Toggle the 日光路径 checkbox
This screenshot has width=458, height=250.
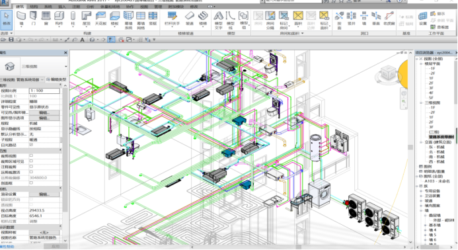(x=31, y=145)
